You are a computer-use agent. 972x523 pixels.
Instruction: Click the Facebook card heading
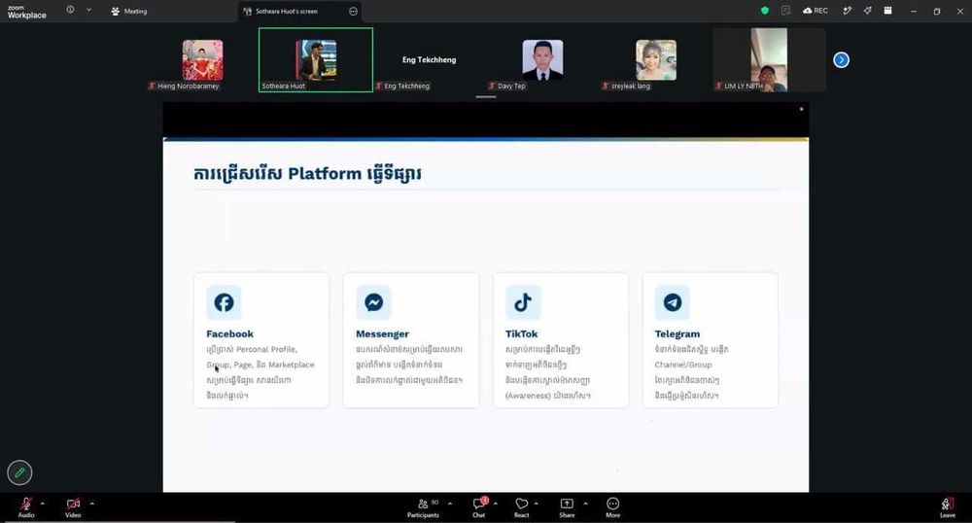(x=230, y=334)
